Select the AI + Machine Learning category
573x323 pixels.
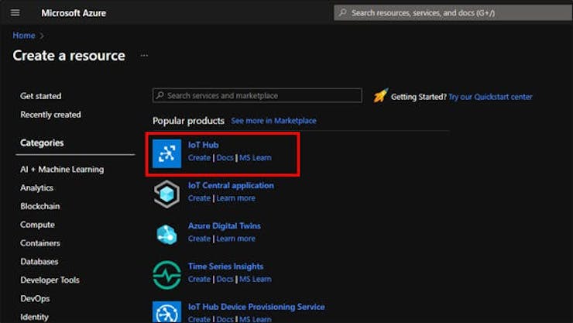point(62,170)
